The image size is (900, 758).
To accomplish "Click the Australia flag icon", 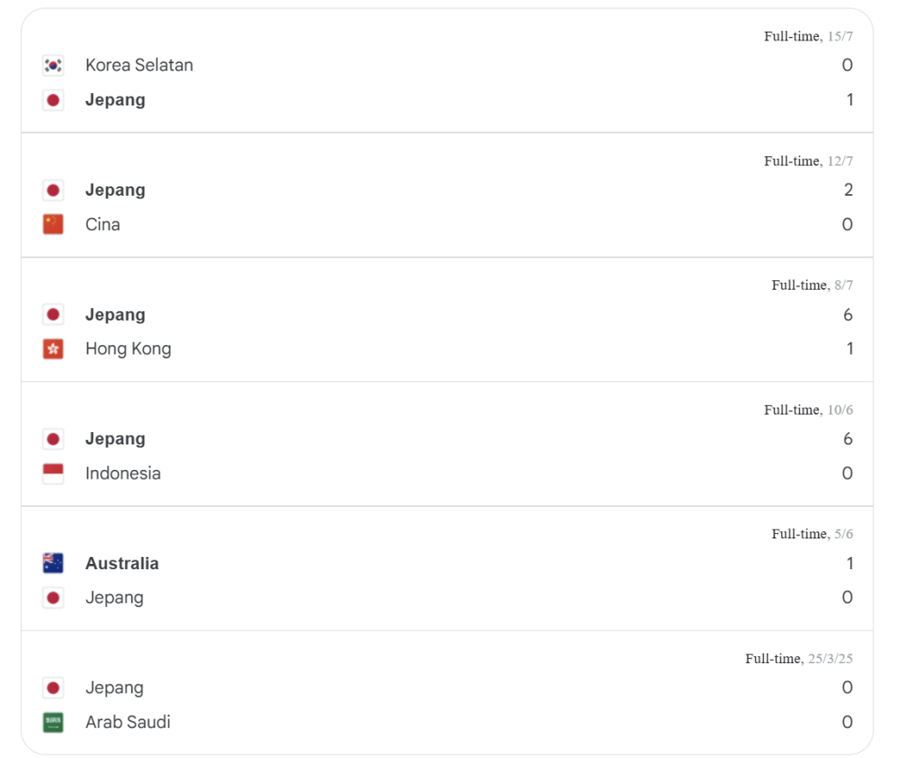I will pos(54,564).
